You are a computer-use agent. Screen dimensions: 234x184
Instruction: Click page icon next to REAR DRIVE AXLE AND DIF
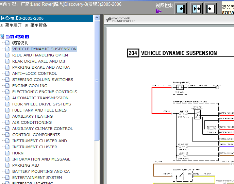[x=7, y=61]
